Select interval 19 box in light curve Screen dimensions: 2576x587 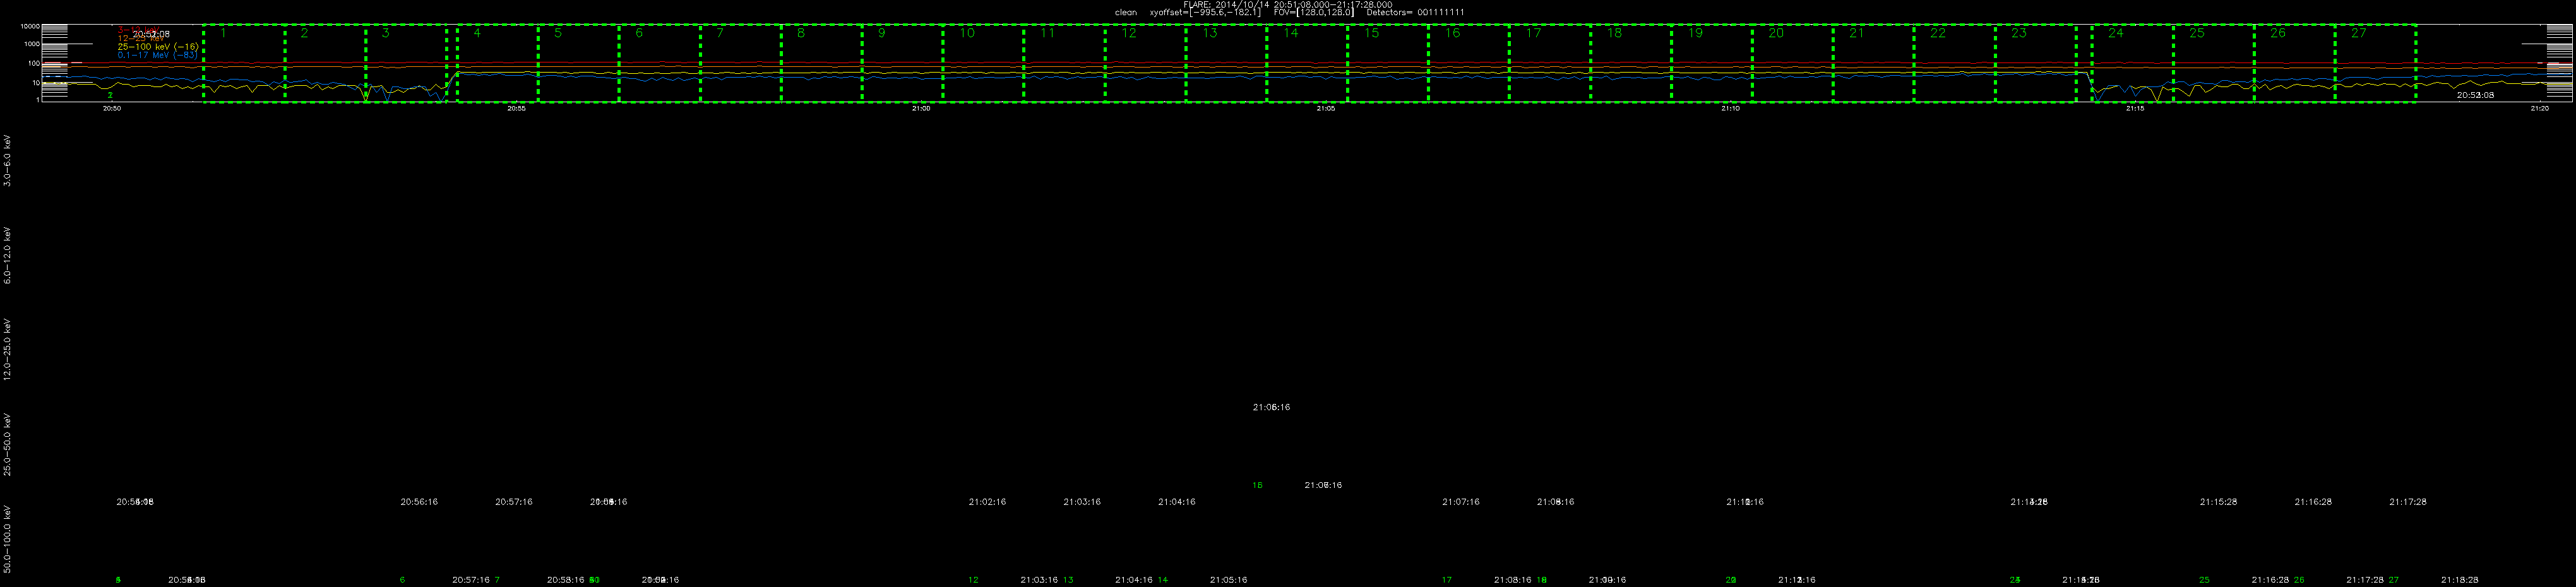click(1713, 63)
